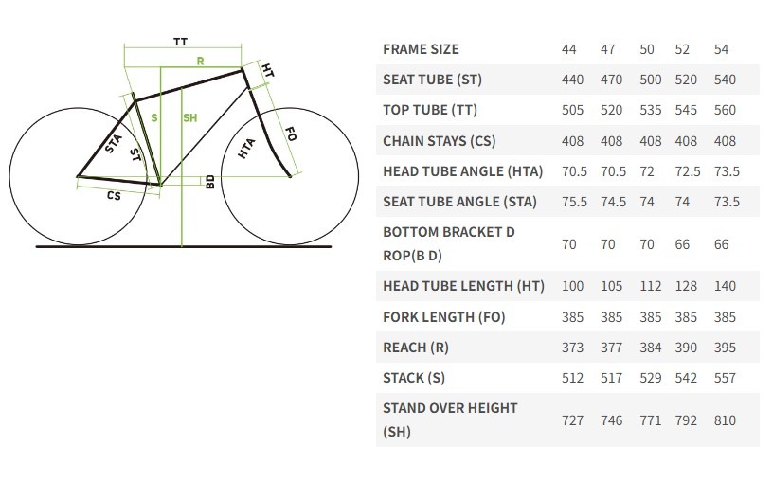Click the STACK (S) row label
The image size is (773, 482).
[414, 378]
